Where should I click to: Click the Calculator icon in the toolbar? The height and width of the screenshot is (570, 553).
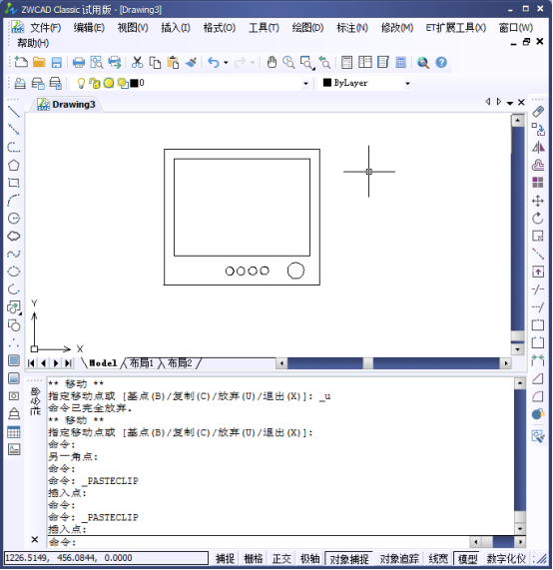point(400,62)
